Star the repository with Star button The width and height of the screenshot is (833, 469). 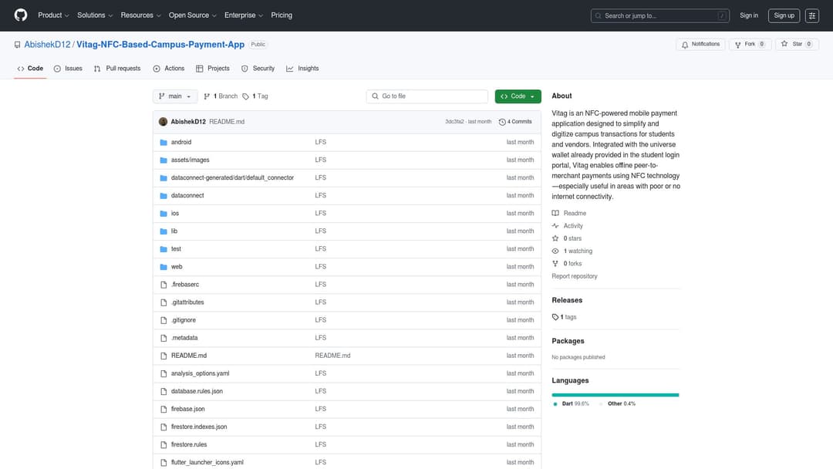(x=796, y=45)
